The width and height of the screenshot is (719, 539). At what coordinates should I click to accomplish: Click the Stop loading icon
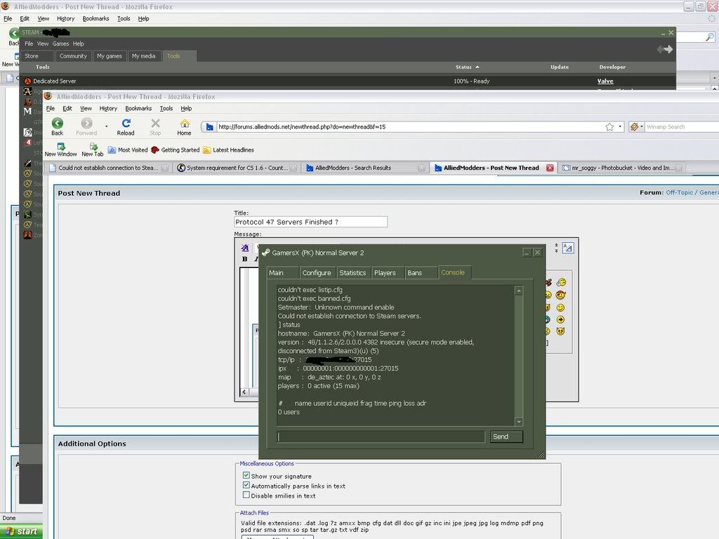[x=155, y=123]
